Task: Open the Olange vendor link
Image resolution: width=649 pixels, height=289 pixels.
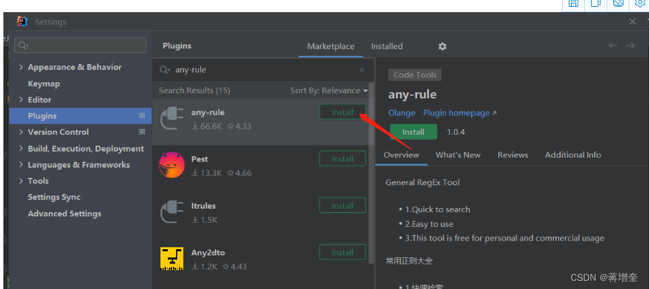Action: coord(402,113)
